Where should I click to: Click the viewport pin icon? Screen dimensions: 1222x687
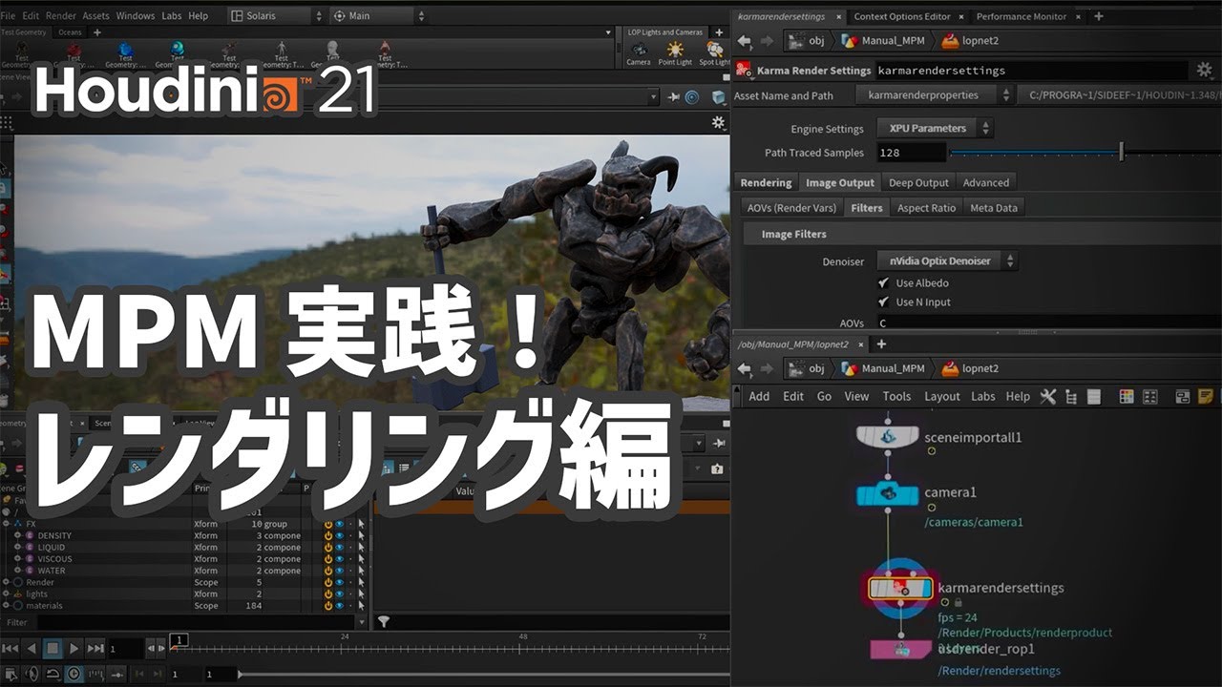click(673, 97)
